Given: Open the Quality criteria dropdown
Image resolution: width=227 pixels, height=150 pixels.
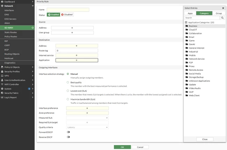Looking at the screenshot, I should tap(88, 127).
